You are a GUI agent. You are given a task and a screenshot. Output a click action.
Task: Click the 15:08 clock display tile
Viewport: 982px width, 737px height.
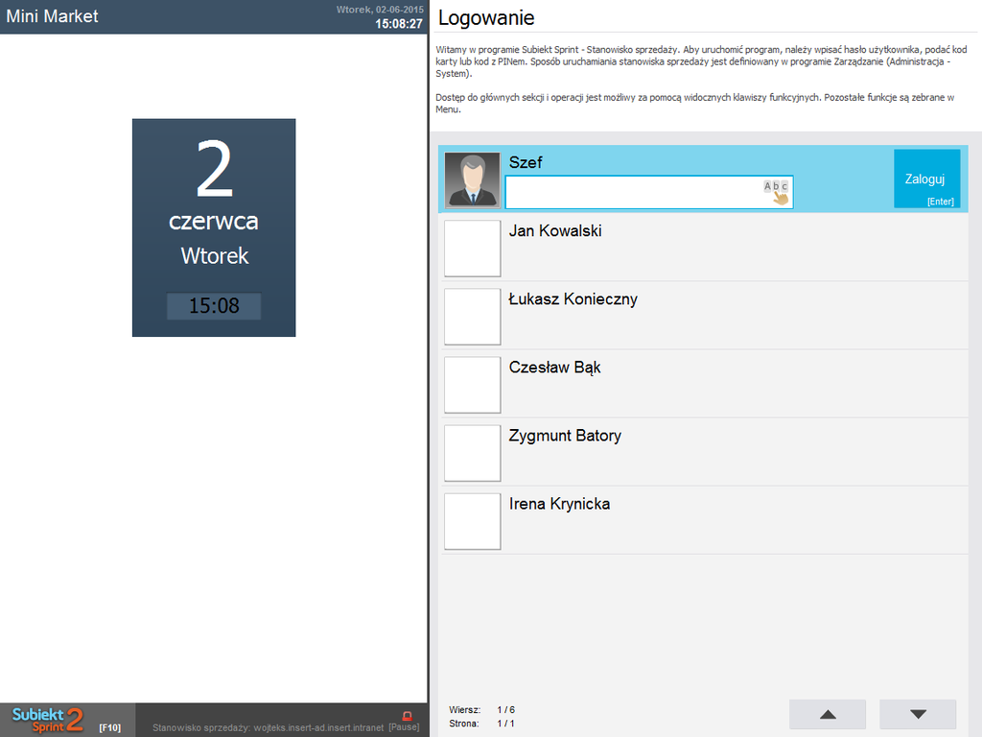click(x=214, y=306)
